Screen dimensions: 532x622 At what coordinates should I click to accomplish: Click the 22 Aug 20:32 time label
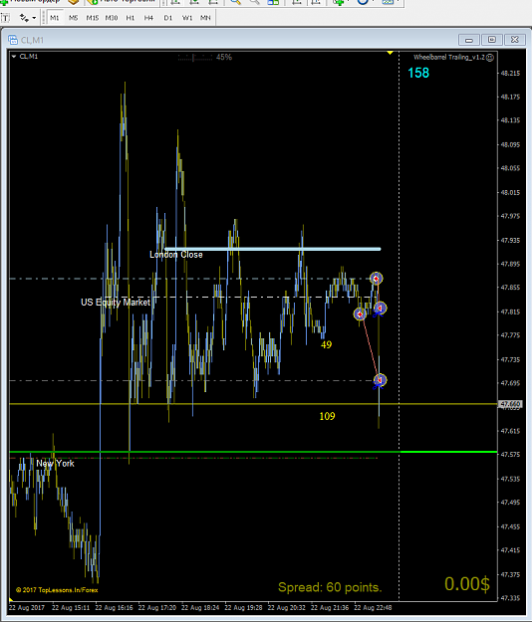[x=287, y=608]
